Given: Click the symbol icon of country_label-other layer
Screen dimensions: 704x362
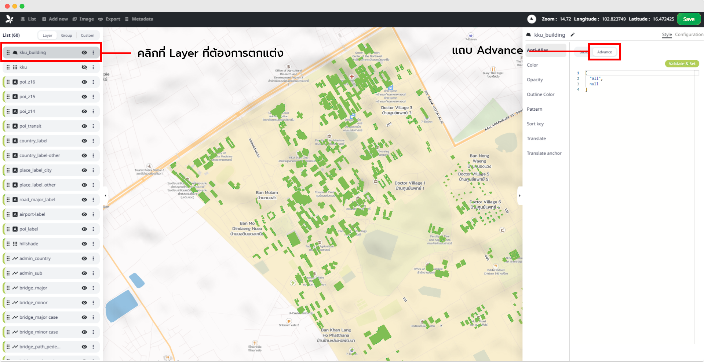Looking at the screenshot, I should click(15, 156).
